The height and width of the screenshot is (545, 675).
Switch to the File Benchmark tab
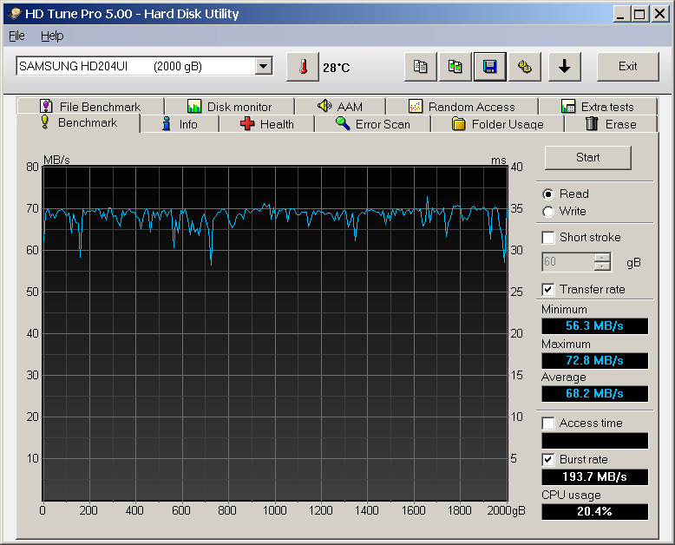90,107
